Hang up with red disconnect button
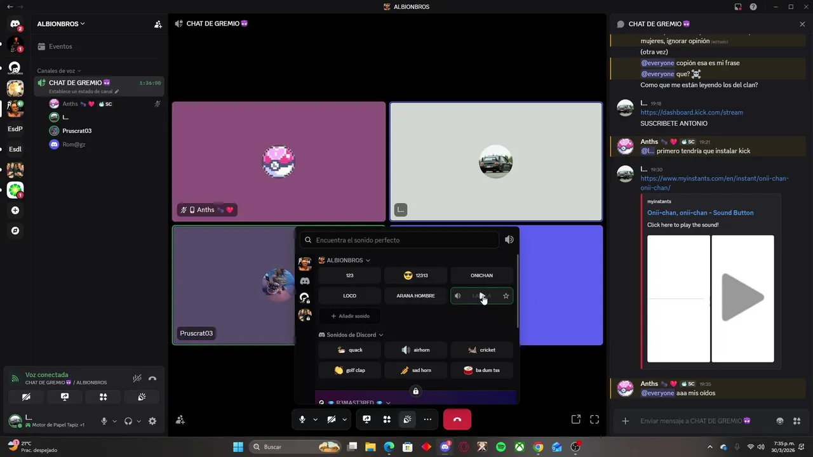Image resolution: width=813 pixels, height=457 pixels. (457, 420)
